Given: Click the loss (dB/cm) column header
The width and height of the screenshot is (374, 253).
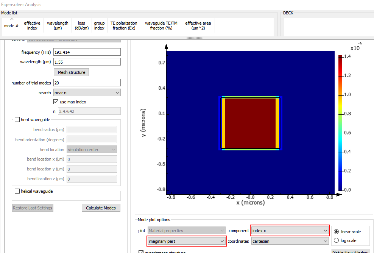Looking at the screenshot, I should (81, 26).
